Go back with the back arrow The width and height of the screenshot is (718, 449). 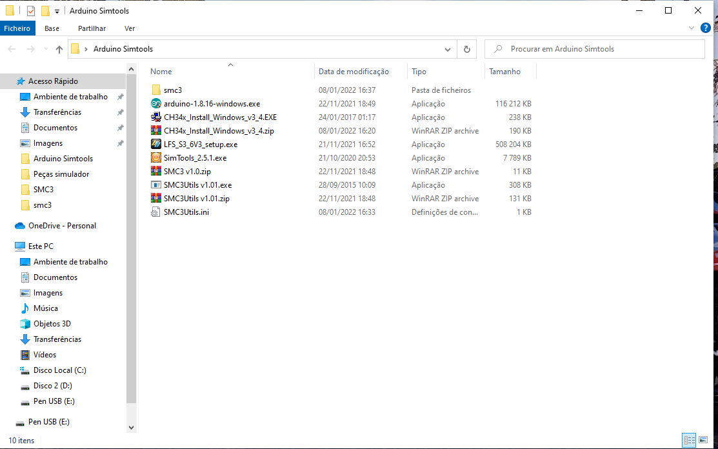coord(12,49)
